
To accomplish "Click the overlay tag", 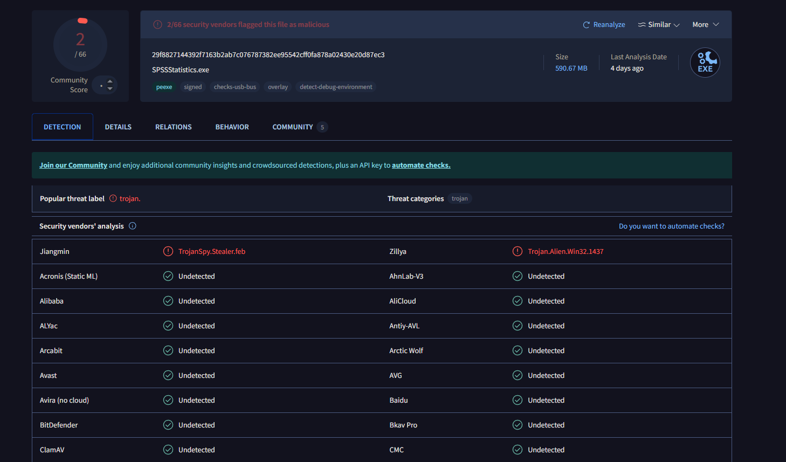I will [x=278, y=87].
